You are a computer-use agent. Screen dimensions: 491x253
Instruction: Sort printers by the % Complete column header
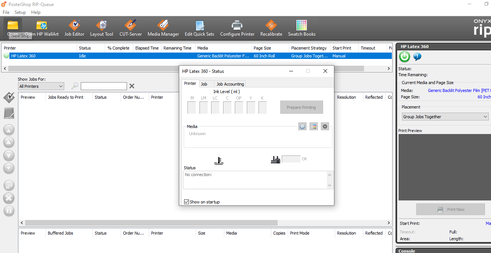(x=119, y=48)
